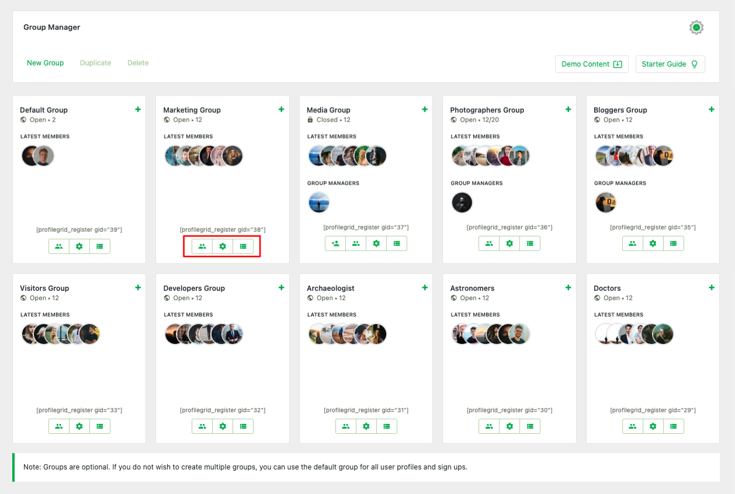Click the New Group link
The width and height of the screenshot is (735, 494).
click(x=46, y=63)
